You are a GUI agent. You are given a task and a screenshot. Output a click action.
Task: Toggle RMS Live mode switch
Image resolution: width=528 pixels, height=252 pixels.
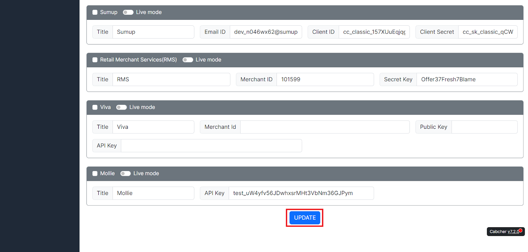188,60
